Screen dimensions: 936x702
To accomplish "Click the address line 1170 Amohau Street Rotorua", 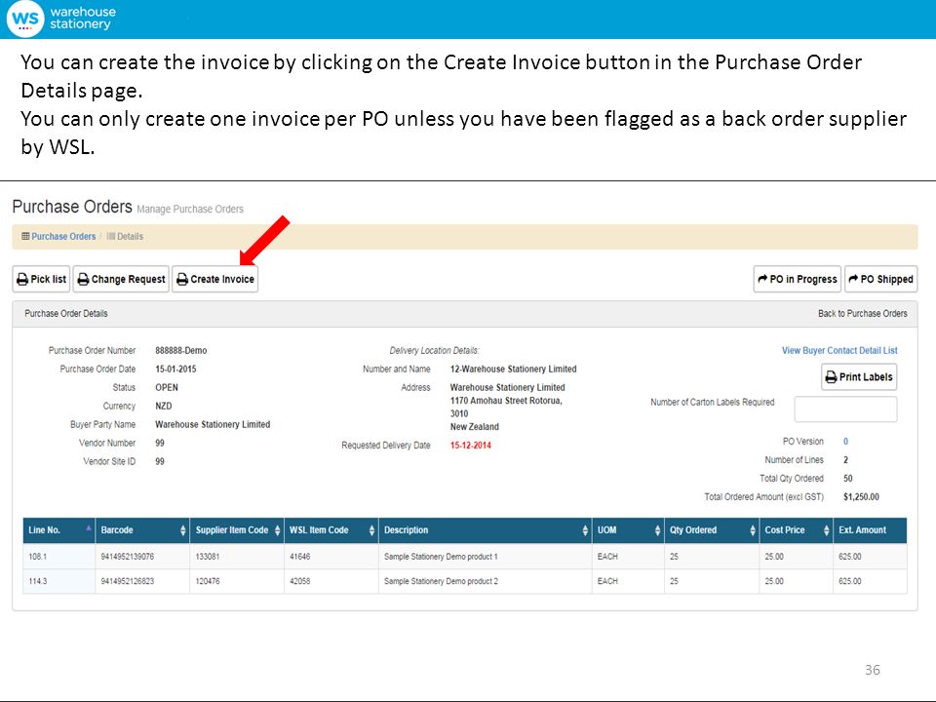I will pyautogui.click(x=506, y=401).
